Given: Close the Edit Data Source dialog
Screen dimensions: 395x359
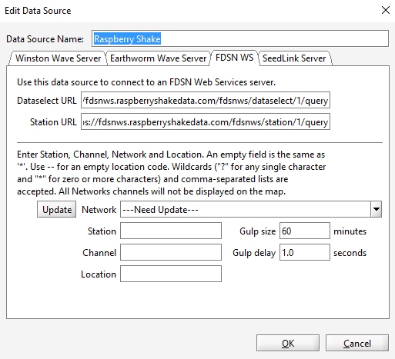Looking at the screenshot, I should pos(386,11).
